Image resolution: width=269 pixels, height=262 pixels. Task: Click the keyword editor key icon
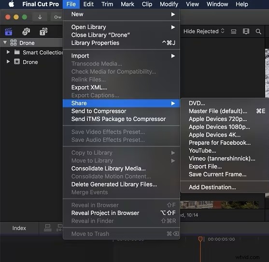click(x=57, y=17)
